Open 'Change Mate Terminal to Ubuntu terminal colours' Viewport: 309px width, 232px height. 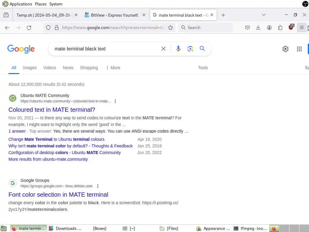tap(56, 139)
